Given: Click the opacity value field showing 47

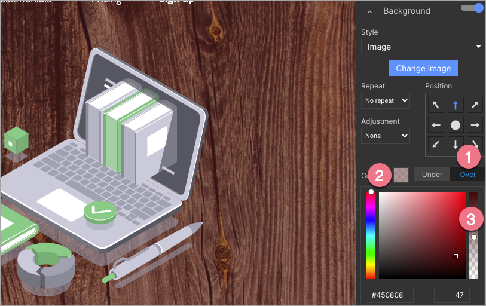Looking at the screenshot, I should point(451,295).
